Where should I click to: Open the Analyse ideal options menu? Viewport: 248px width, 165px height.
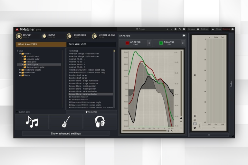point(149,43)
